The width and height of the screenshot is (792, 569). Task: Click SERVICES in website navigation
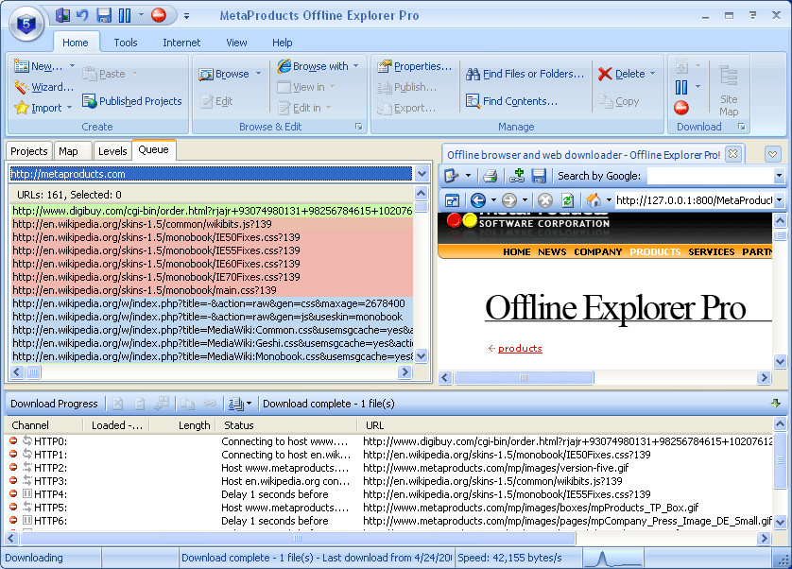711,251
